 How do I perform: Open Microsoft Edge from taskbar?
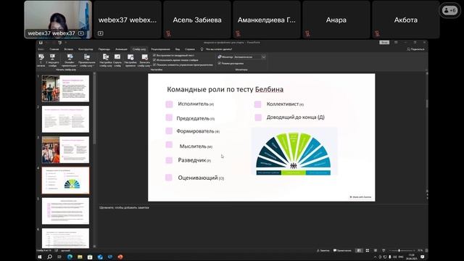[x=70, y=257]
